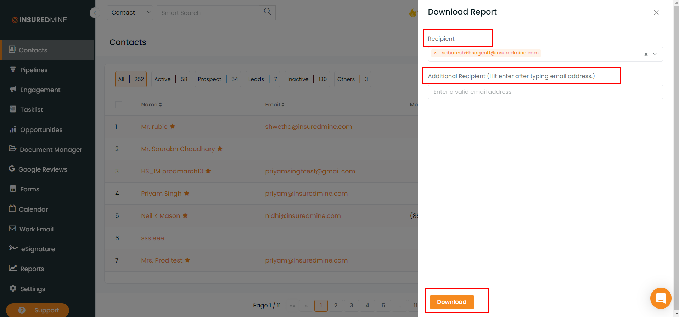Select the Others 3 filter tab
Screen dimensions: 679x317
coord(353,79)
